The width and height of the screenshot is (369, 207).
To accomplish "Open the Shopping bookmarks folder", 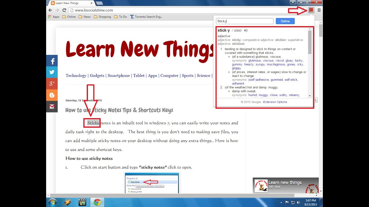I will coord(102,17).
